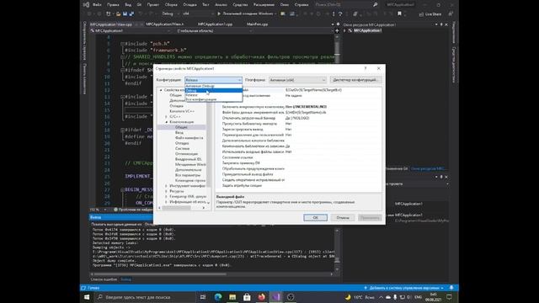This screenshot has height=303, width=539.
Task: Open the Отладка menu in menu bar
Action: coord(189,5)
